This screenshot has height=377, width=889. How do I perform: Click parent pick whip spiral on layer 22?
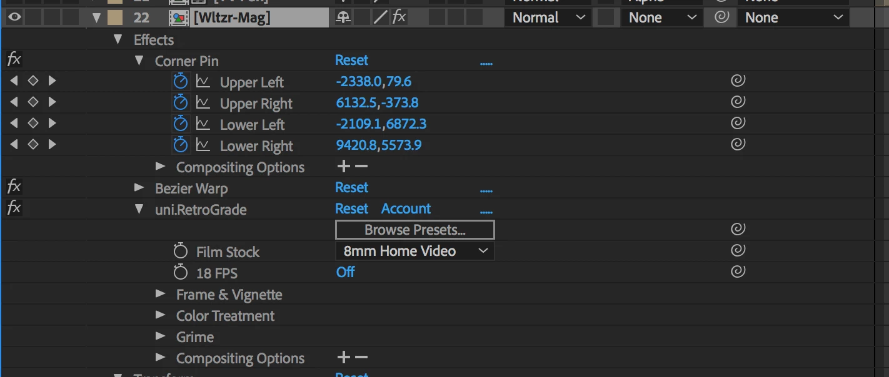click(x=721, y=17)
